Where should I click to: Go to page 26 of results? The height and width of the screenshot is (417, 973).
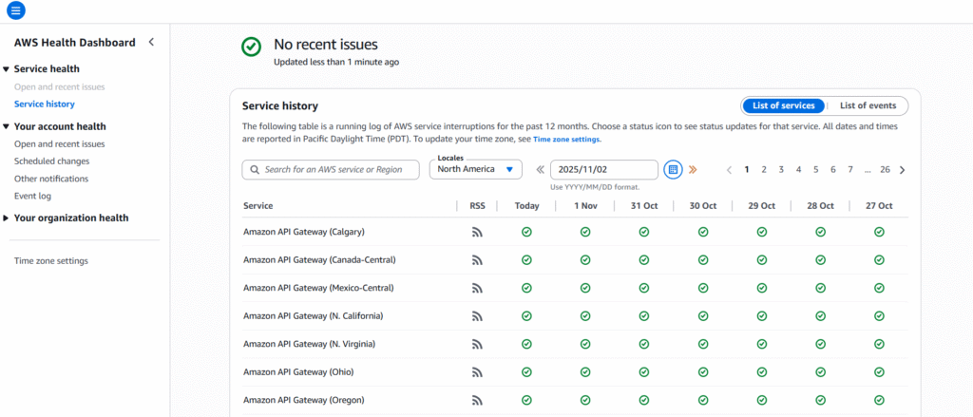click(x=885, y=170)
